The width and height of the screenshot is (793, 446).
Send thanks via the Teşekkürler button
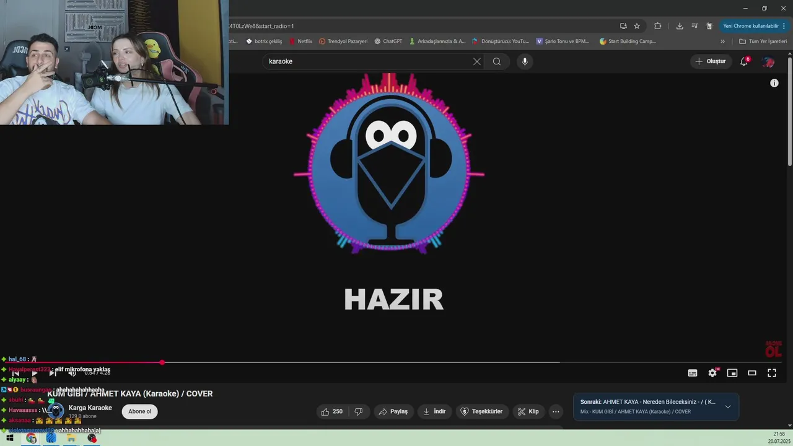coord(483,411)
